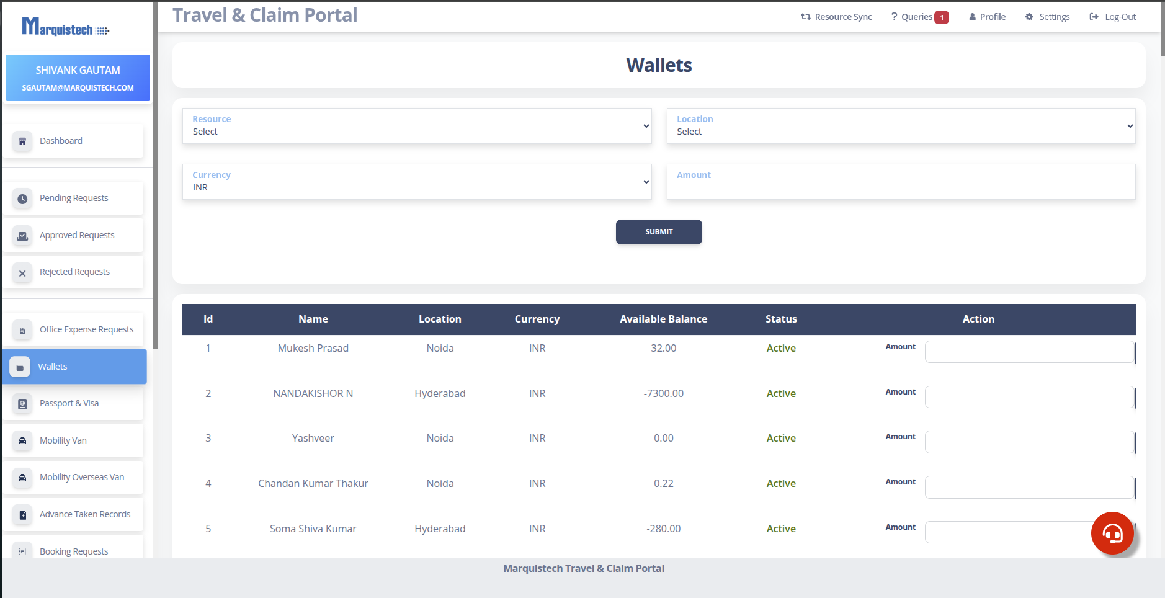Click the Marquistech logo
This screenshot has width=1165, height=598.
pos(65,27)
